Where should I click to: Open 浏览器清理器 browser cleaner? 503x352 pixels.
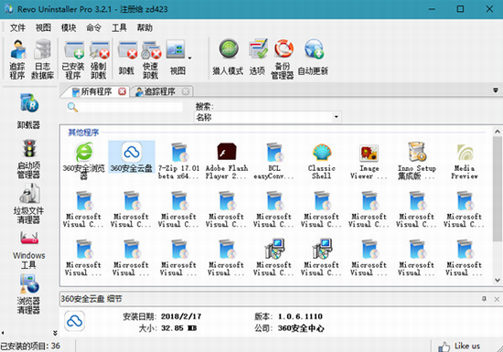coord(28,294)
